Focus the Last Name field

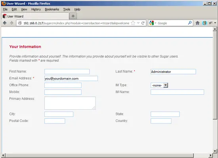click(x=173, y=72)
